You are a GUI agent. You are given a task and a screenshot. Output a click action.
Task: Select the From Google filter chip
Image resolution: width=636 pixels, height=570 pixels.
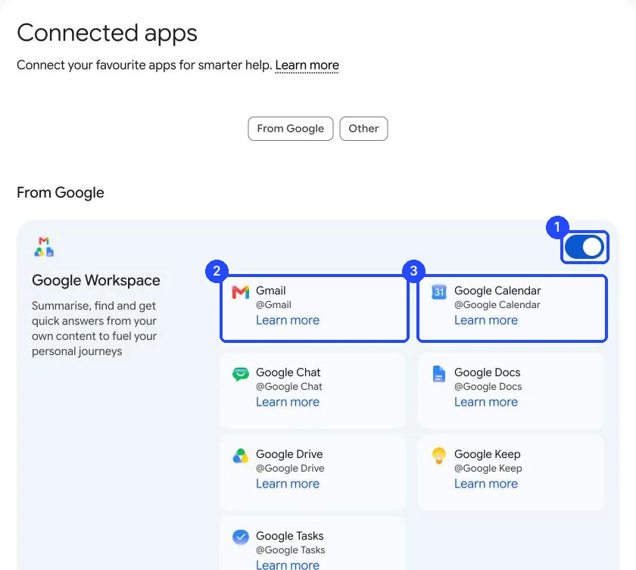tap(291, 129)
